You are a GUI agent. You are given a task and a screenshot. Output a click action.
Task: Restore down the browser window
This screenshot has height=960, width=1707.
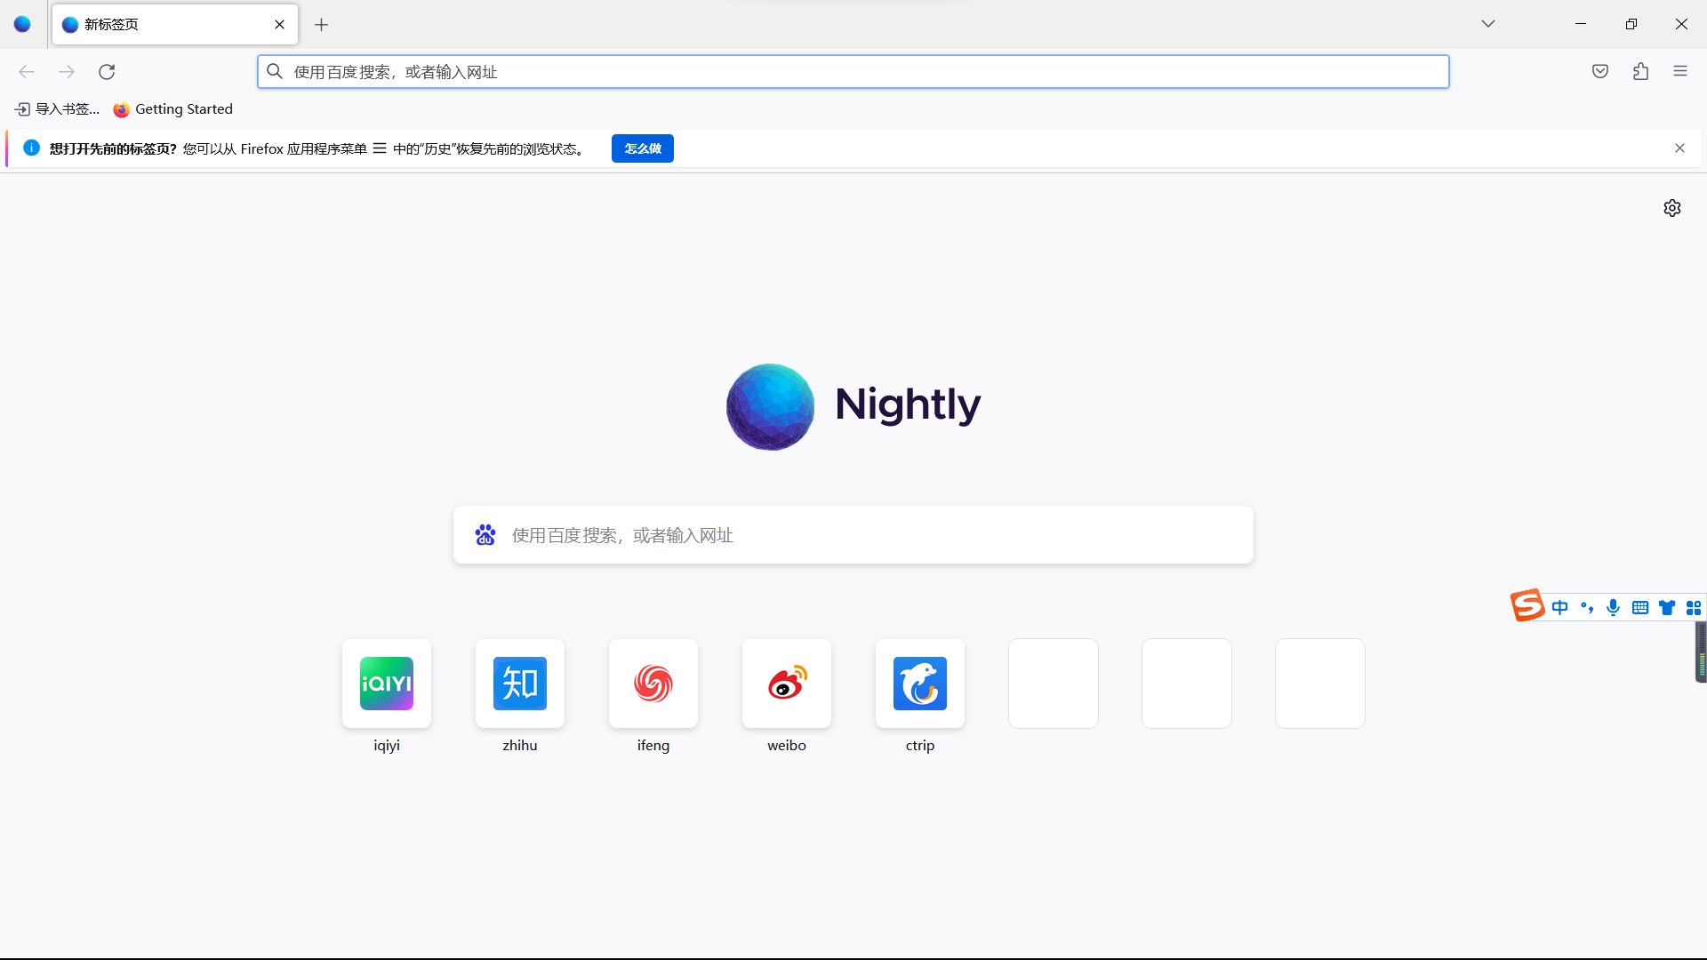[x=1631, y=24]
